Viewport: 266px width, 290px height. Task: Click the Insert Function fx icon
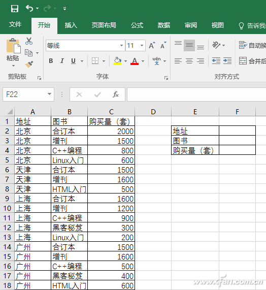pyautogui.click(x=116, y=94)
